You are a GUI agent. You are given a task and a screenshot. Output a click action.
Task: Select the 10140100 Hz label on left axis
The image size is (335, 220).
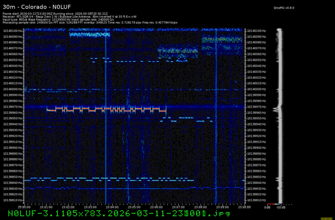click(x=13, y=31)
